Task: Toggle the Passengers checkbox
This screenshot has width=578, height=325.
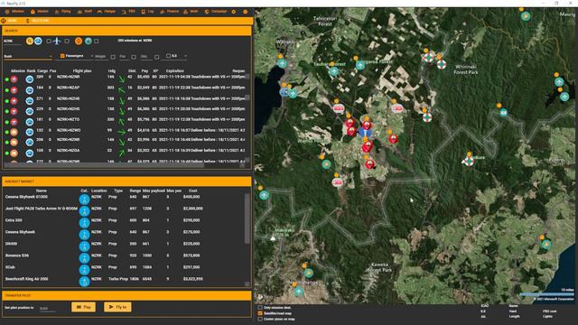Action: click(62, 56)
